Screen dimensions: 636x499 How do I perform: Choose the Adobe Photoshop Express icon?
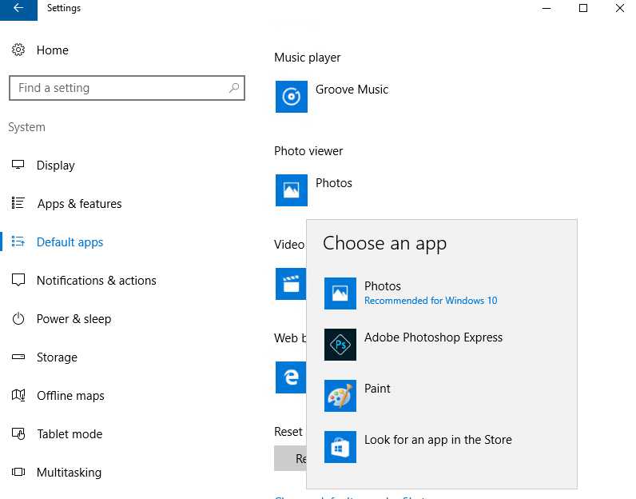(x=340, y=345)
